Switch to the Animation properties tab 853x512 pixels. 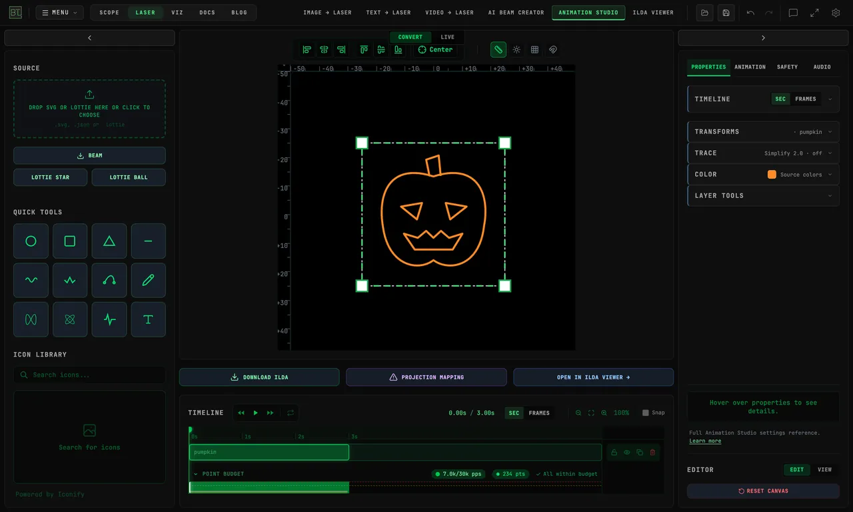750,67
